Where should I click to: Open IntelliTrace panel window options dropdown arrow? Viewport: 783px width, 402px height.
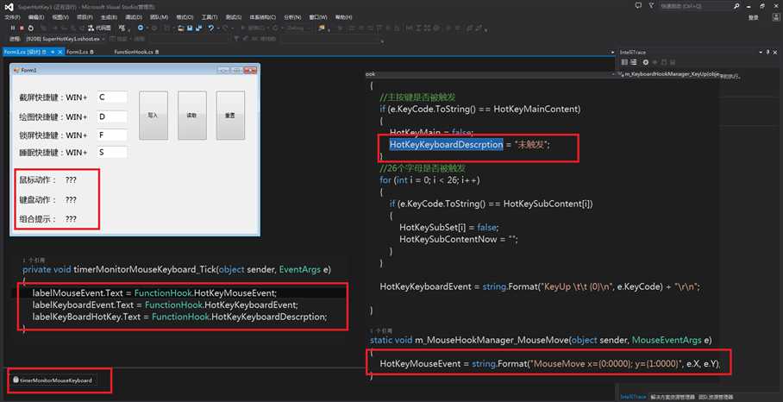[761, 52]
